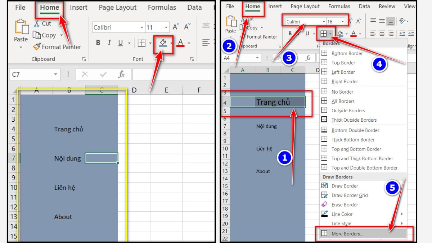Switch to the Review tab
This screenshot has width=432, height=243.
(387, 6)
